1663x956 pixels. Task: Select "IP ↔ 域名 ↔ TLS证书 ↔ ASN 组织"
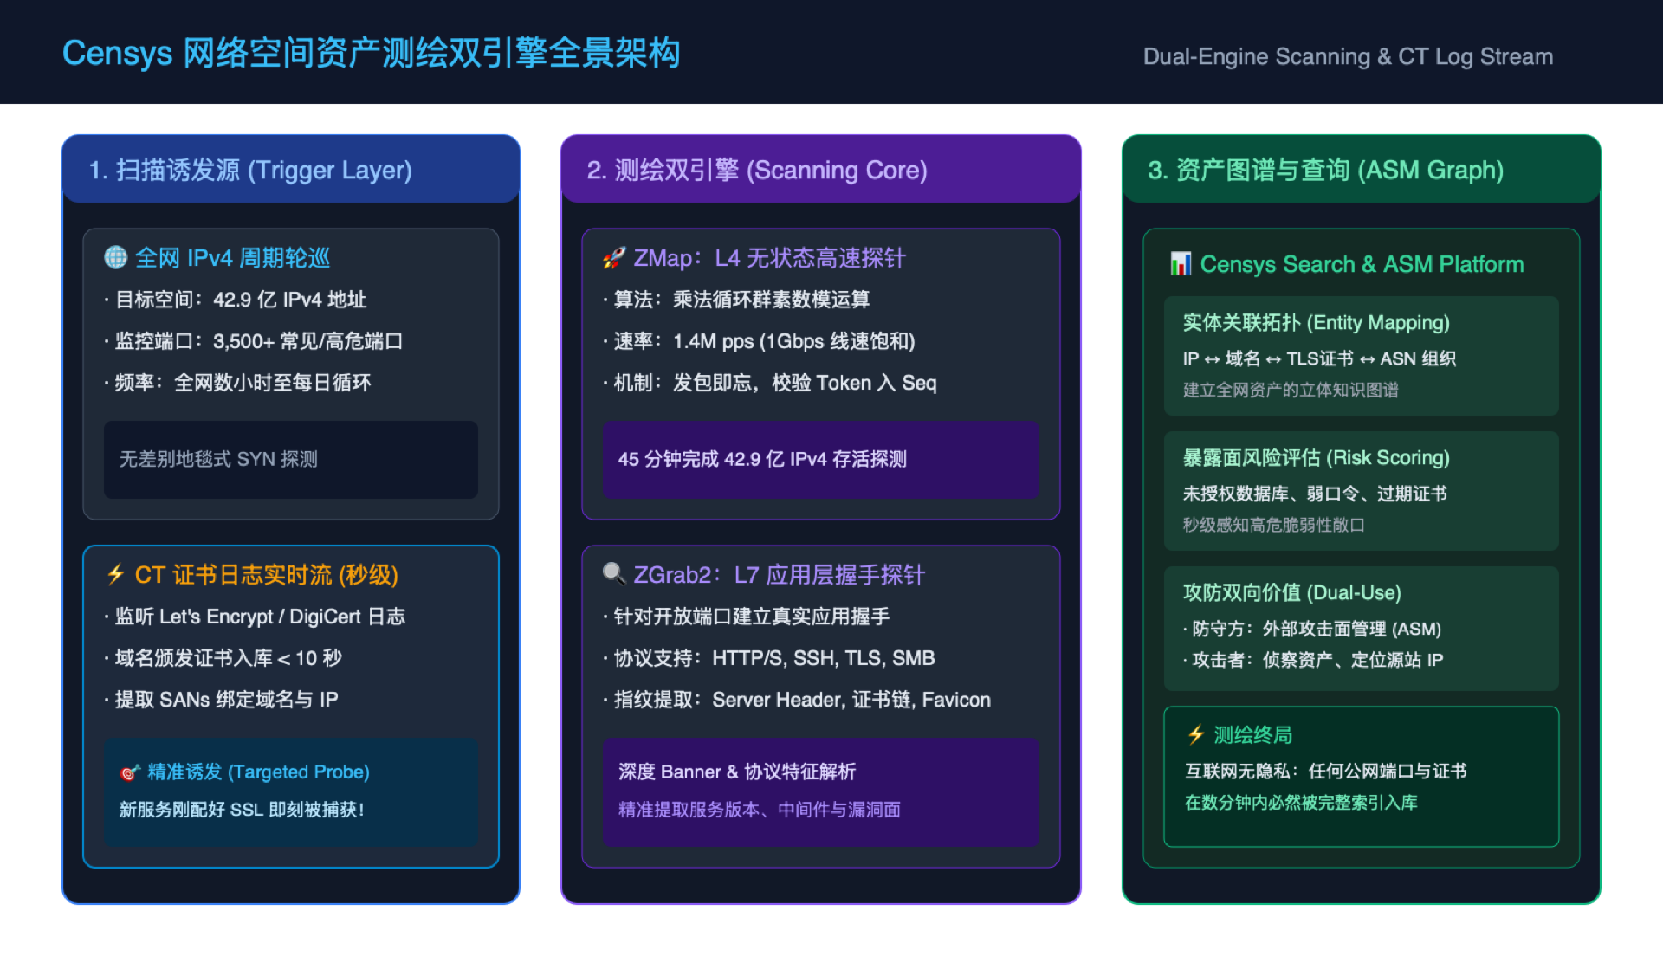pos(1319,358)
